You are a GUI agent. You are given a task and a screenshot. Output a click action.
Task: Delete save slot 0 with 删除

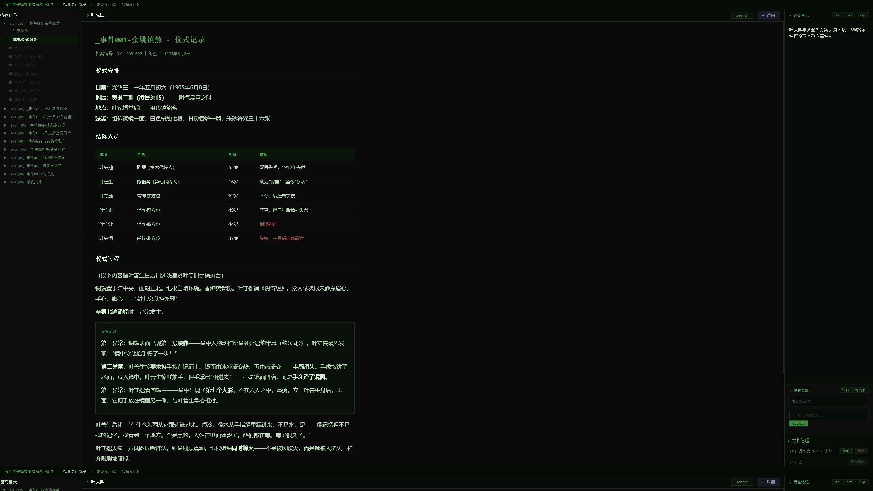pyautogui.click(x=861, y=451)
